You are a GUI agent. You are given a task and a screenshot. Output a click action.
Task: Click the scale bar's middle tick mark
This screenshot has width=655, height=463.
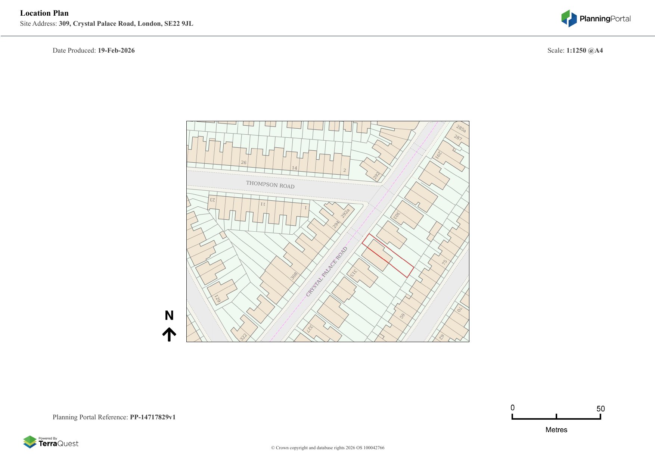click(556, 416)
